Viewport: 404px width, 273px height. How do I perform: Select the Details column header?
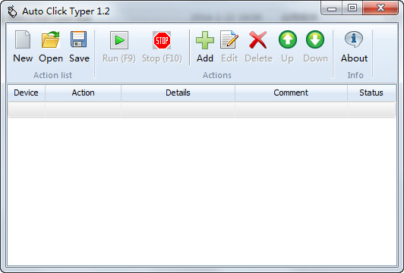tap(178, 93)
